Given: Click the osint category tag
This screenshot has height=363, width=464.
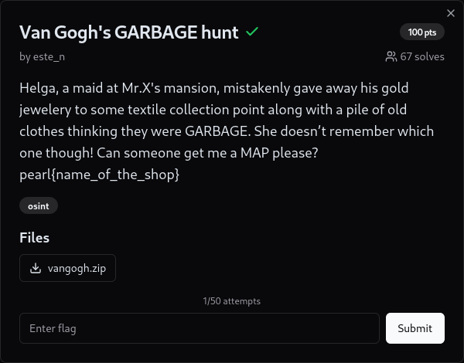Looking at the screenshot, I should (39, 205).
